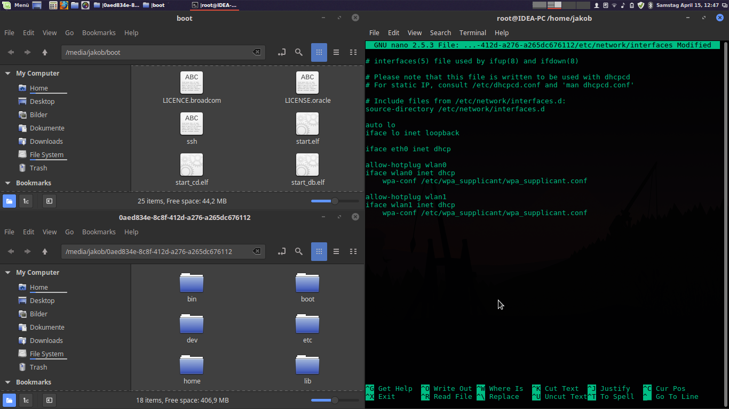The image size is (729, 409).
Task: Show tree view sidebar in 0aed834e window
Action: tap(26, 400)
